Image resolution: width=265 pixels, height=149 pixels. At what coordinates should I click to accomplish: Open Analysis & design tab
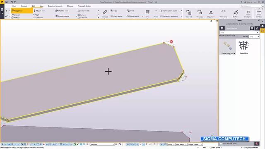(x=84, y=6)
